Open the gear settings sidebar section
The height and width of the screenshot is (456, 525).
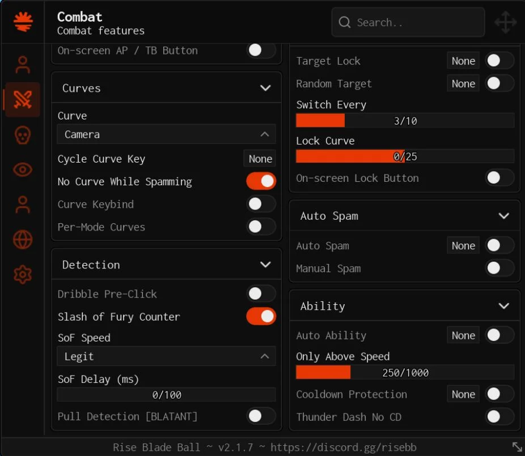23,274
